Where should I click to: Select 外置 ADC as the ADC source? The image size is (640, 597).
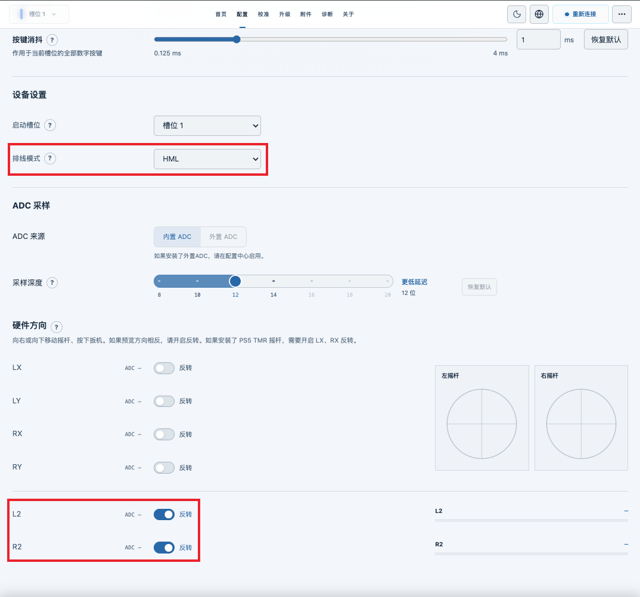click(x=223, y=237)
